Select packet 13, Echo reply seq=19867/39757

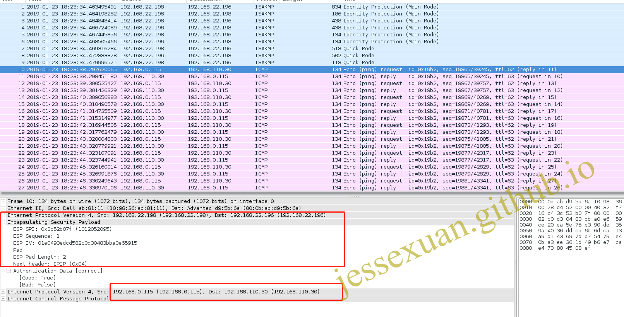(x=312, y=90)
